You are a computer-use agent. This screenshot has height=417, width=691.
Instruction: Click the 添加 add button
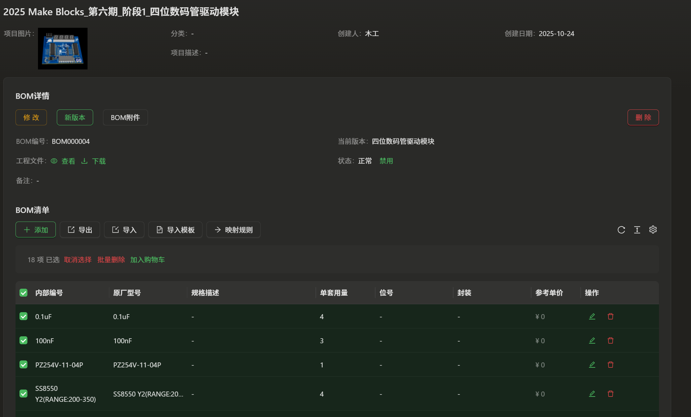[36, 230]
